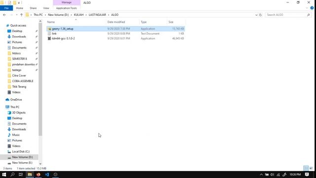Open the Action Center notifications
The height and width of the screenshot is (178, 316).
click(307, 175)
